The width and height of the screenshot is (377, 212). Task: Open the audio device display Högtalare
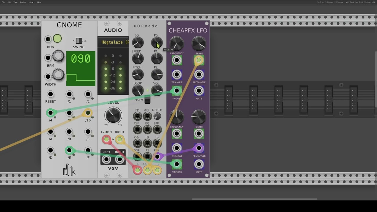(113, 42)
